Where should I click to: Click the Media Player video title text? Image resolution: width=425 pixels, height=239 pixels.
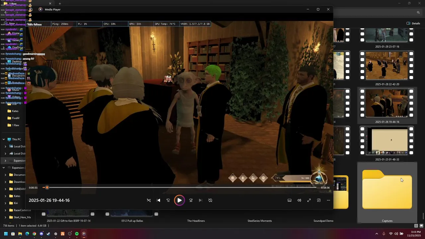[x=49, y=200]
